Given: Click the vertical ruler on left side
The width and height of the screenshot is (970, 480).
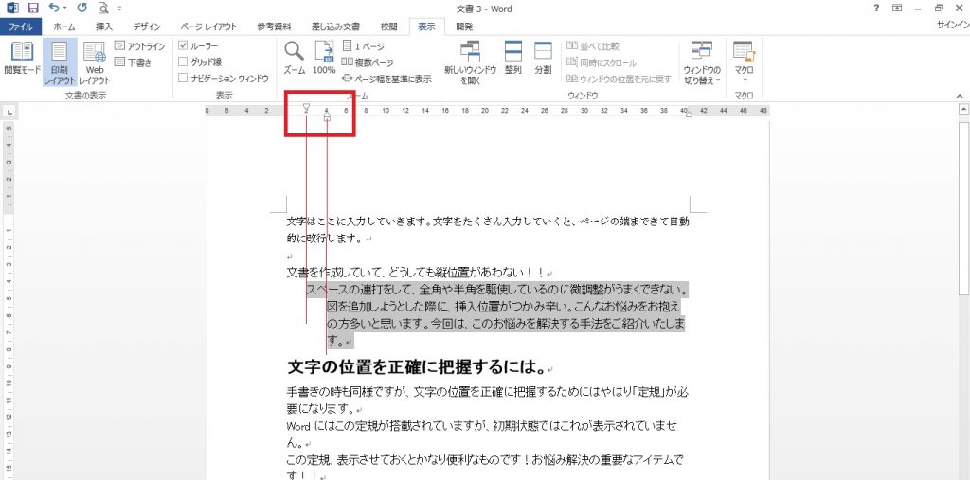Looking at the screenshot, I should (9, 300).
